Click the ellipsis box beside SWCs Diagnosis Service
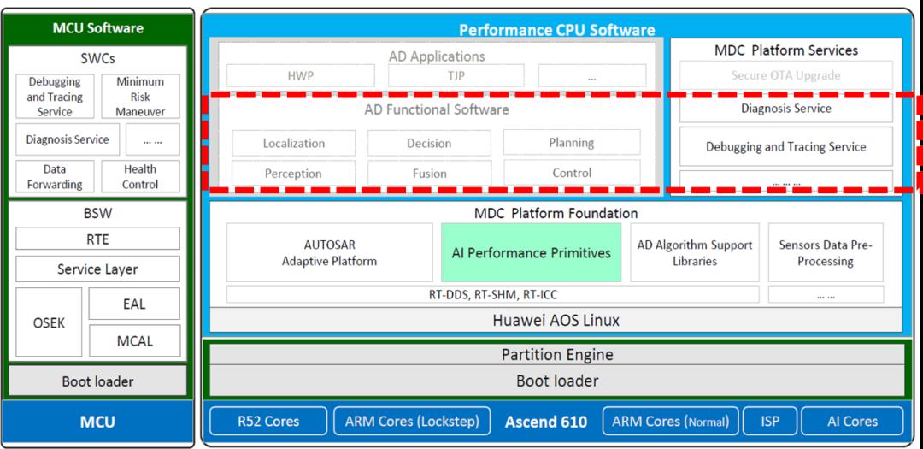This screenshot has height=449, width=923. tap(152, 139)
